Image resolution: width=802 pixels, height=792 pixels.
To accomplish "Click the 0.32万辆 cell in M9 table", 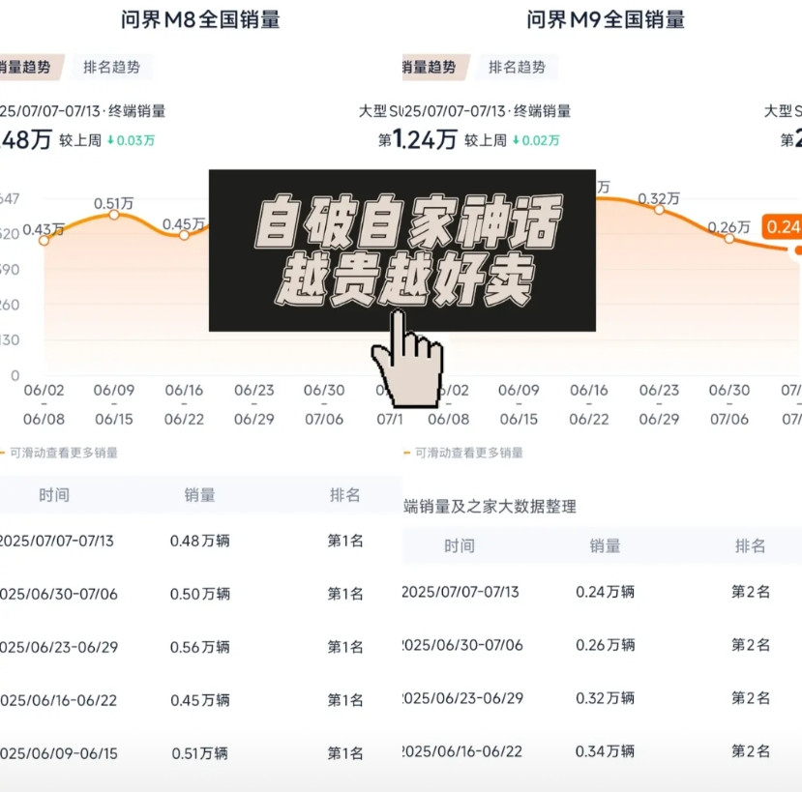I will coord(605,698).
